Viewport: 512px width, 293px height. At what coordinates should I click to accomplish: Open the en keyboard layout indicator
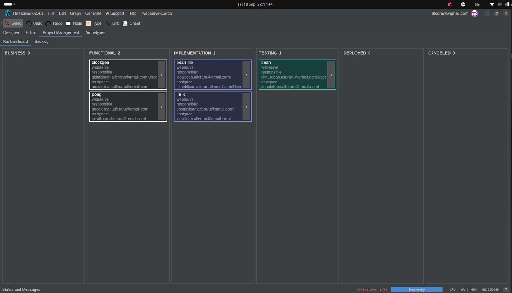(477, 4)
